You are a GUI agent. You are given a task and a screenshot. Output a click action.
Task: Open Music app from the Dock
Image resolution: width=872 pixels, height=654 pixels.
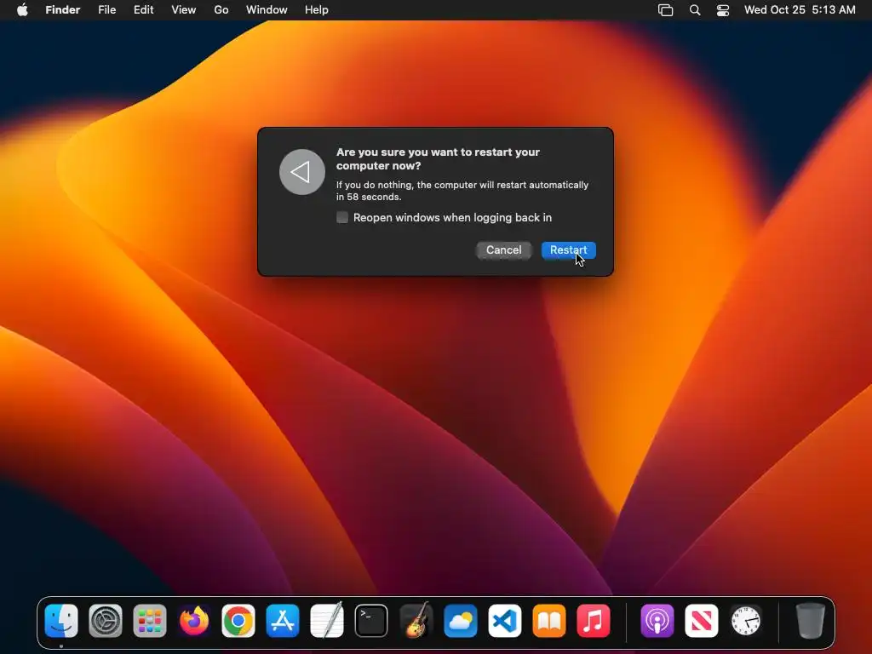tap(594, 621)
